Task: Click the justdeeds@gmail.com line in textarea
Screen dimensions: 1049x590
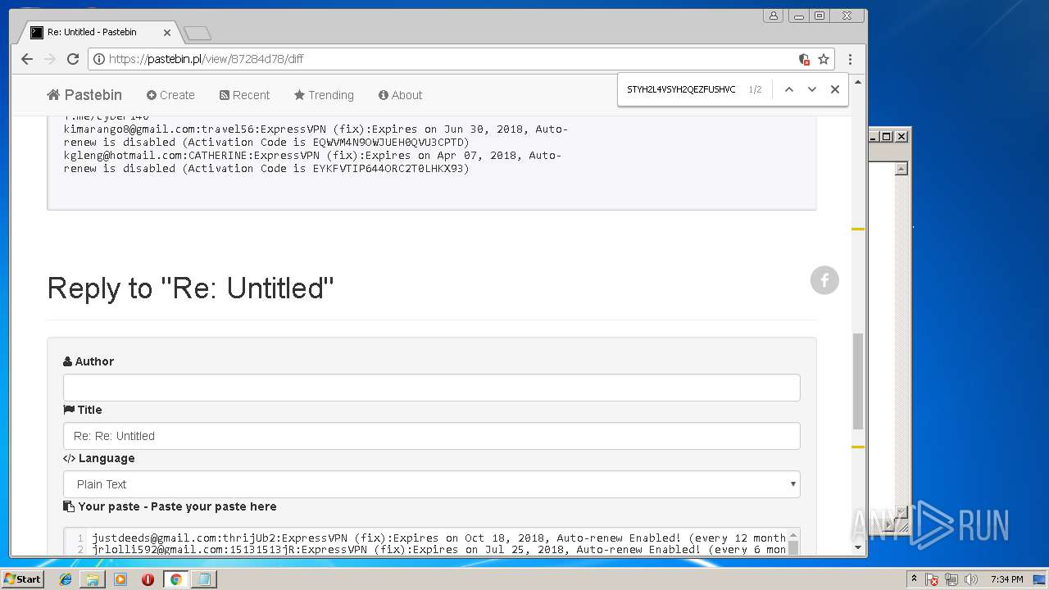Action: (x=438, y=538)
